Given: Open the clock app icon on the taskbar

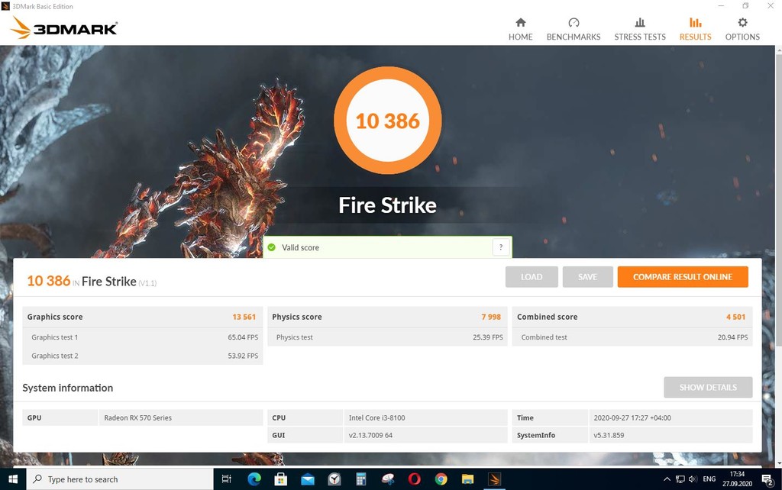Looking at the screenshot, I should point(334,479).
